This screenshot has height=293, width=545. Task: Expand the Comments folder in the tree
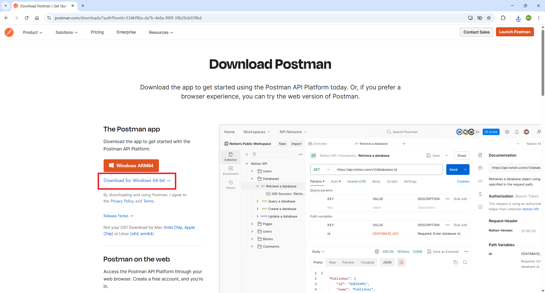[252, 246]
